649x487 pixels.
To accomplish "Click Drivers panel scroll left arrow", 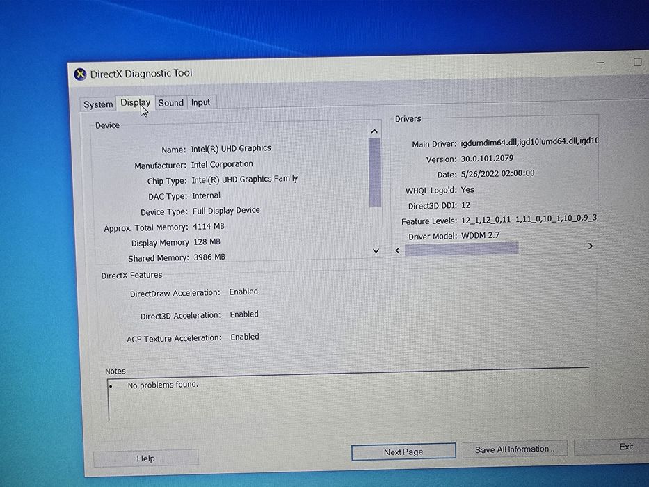I will tap(398, 250).
